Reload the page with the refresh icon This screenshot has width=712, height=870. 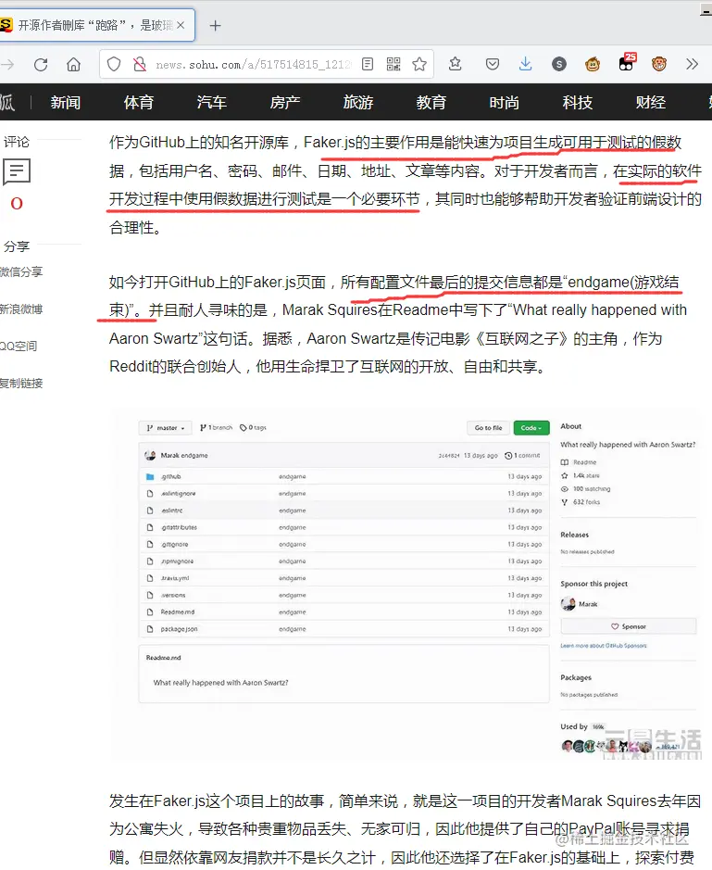point(41,64)
